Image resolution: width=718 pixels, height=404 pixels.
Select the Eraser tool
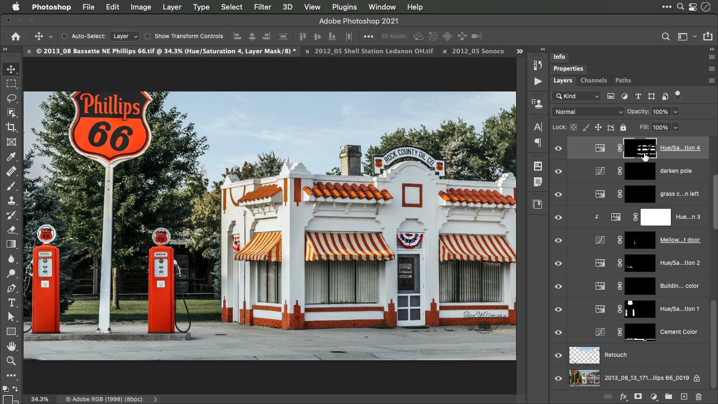click(x=11, y=229)
